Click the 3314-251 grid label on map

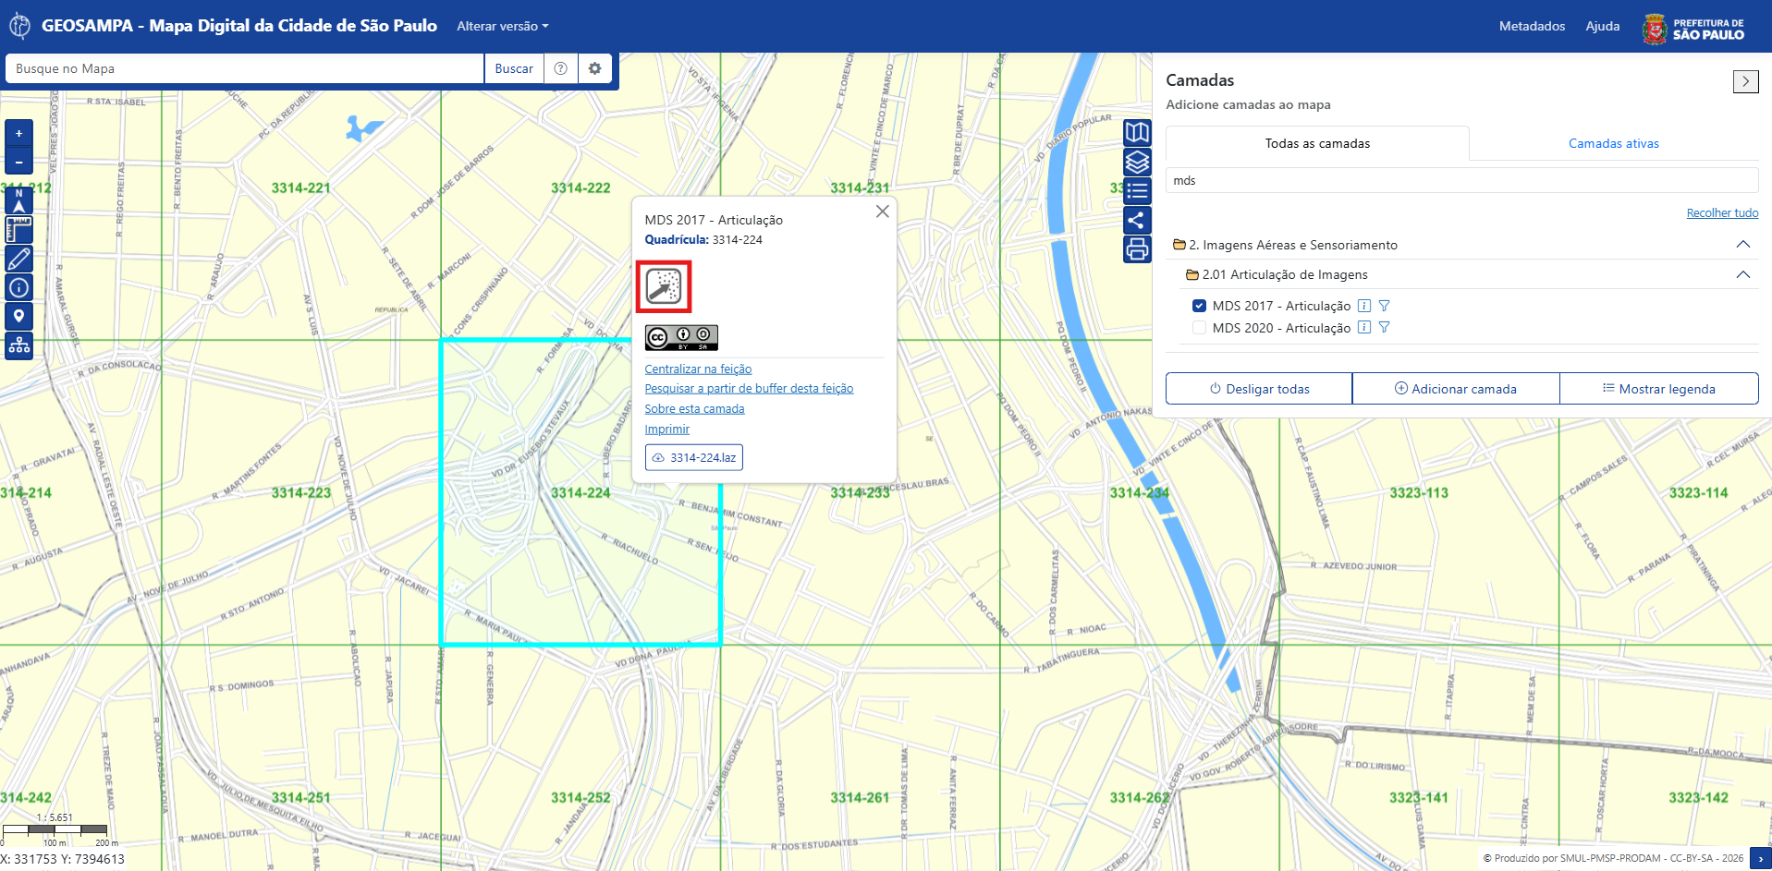301,798
